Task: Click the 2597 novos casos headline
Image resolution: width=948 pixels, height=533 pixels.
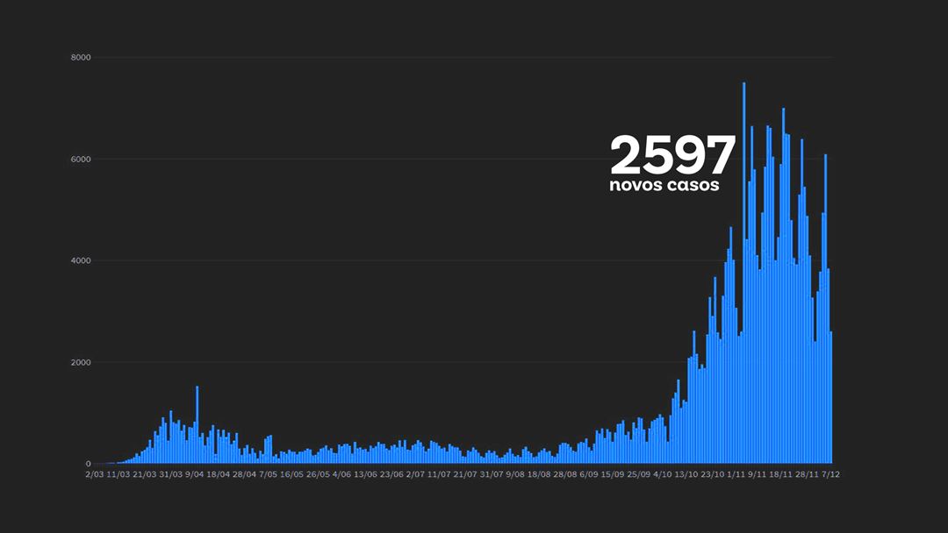Action: [672, 163]
